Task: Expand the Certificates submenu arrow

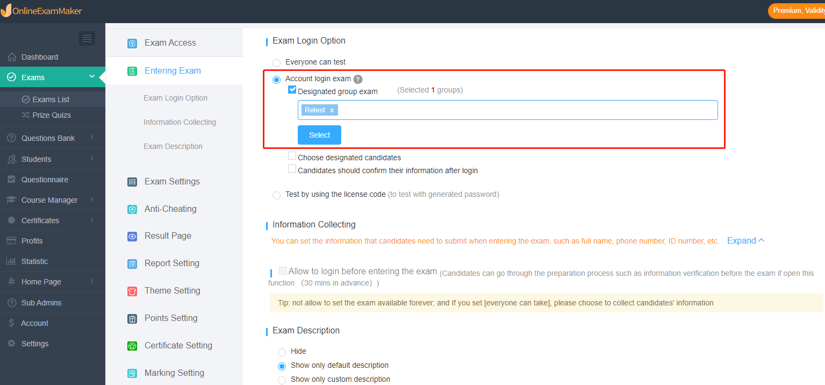Action: click(x=92, y=220)
